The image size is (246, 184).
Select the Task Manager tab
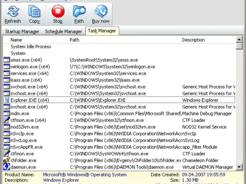coord(102,31)
